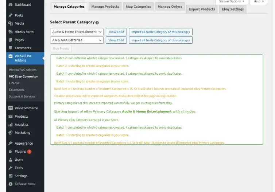
Task: Open AA & AAA Batteries dropdown
Action: click(x=77, y=40)
